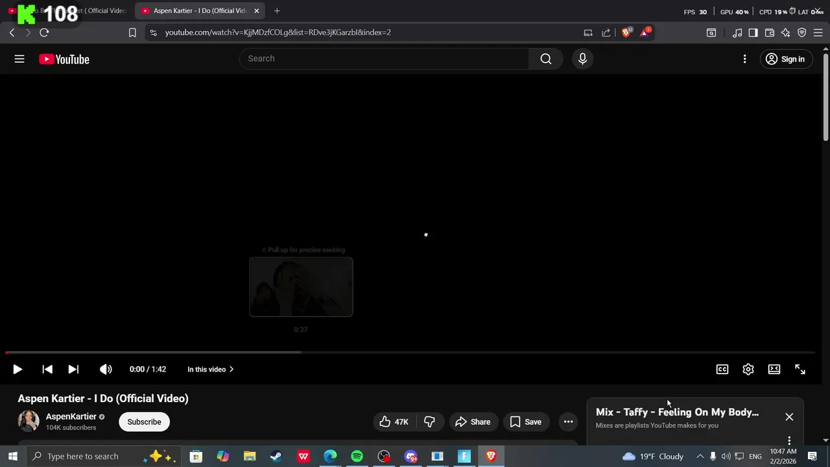Reload the current page
Image resolution: width=830 pixels, height=467 pixels.
(44, 32)
